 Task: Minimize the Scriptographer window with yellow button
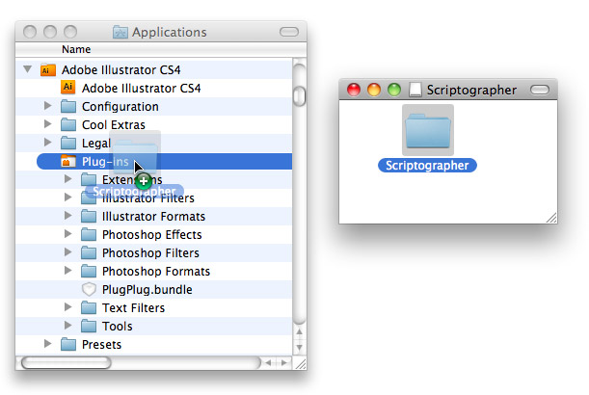374,90
